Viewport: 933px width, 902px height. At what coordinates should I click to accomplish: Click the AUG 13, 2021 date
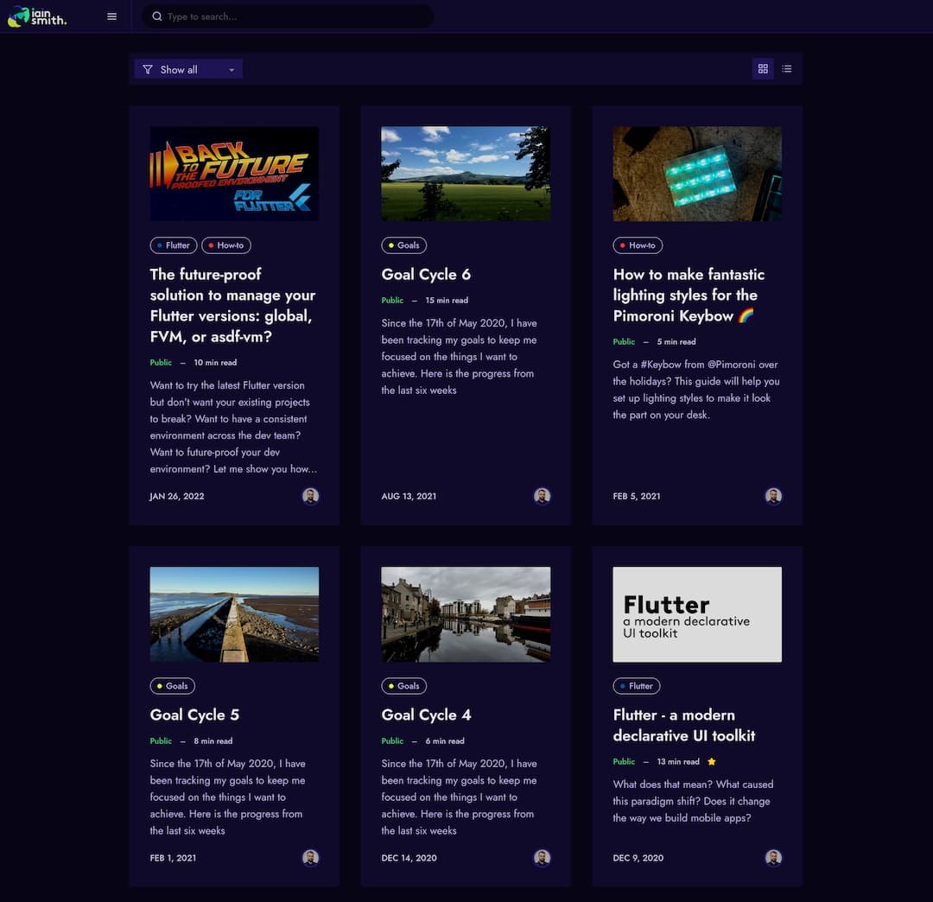click(x=409, y=496)
